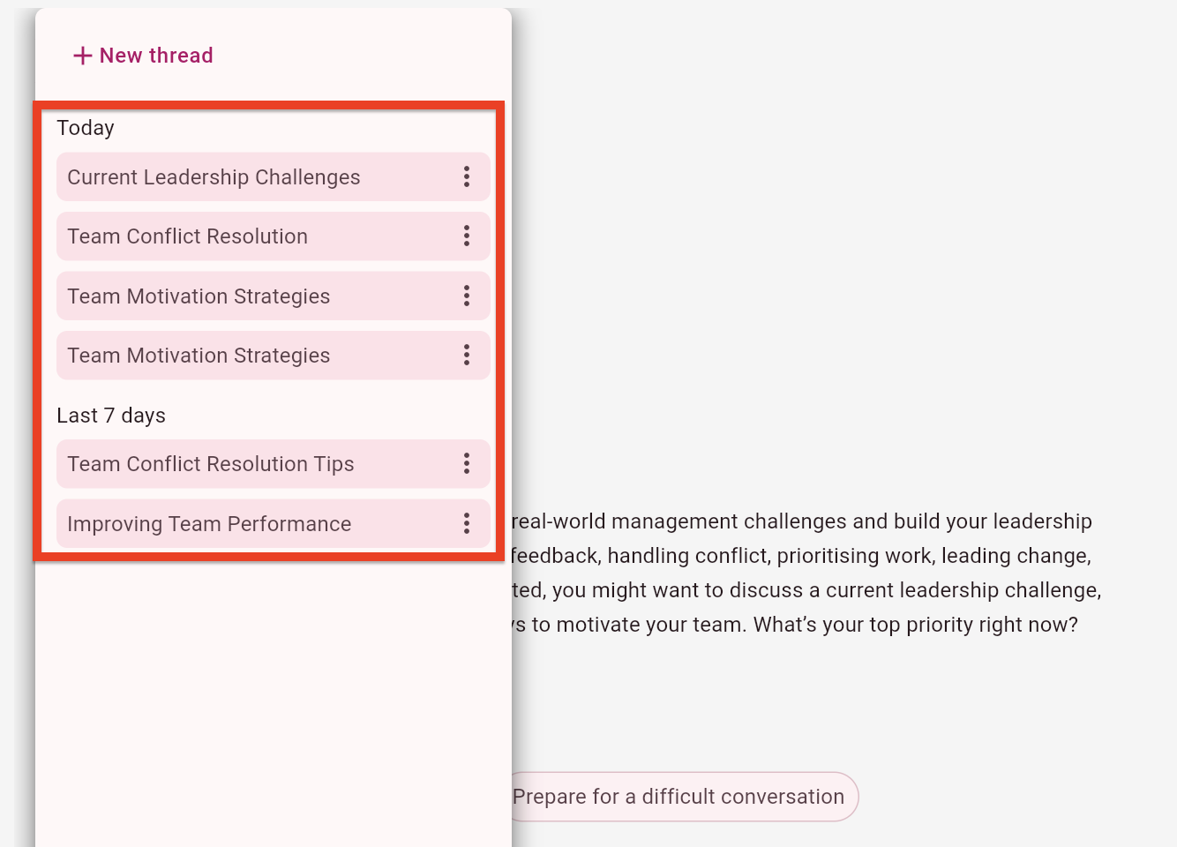Viewport: 1177px width, 847px height.
Task: Select the Team Conflict Resolution thread
Action: click(x=187, y=236)
